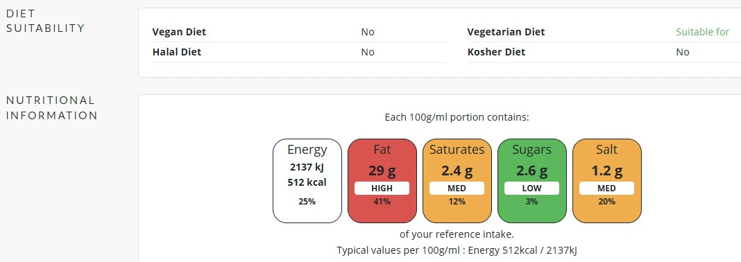
Task: Click the 'Typical values per 100g/ml' line
Action: pos(457,250)
